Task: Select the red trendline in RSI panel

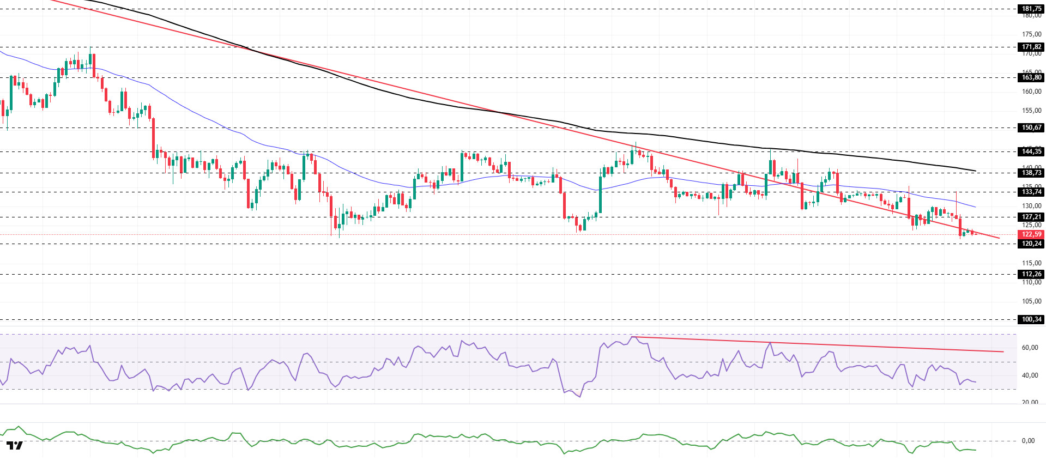Action: [x=818, y=344]
